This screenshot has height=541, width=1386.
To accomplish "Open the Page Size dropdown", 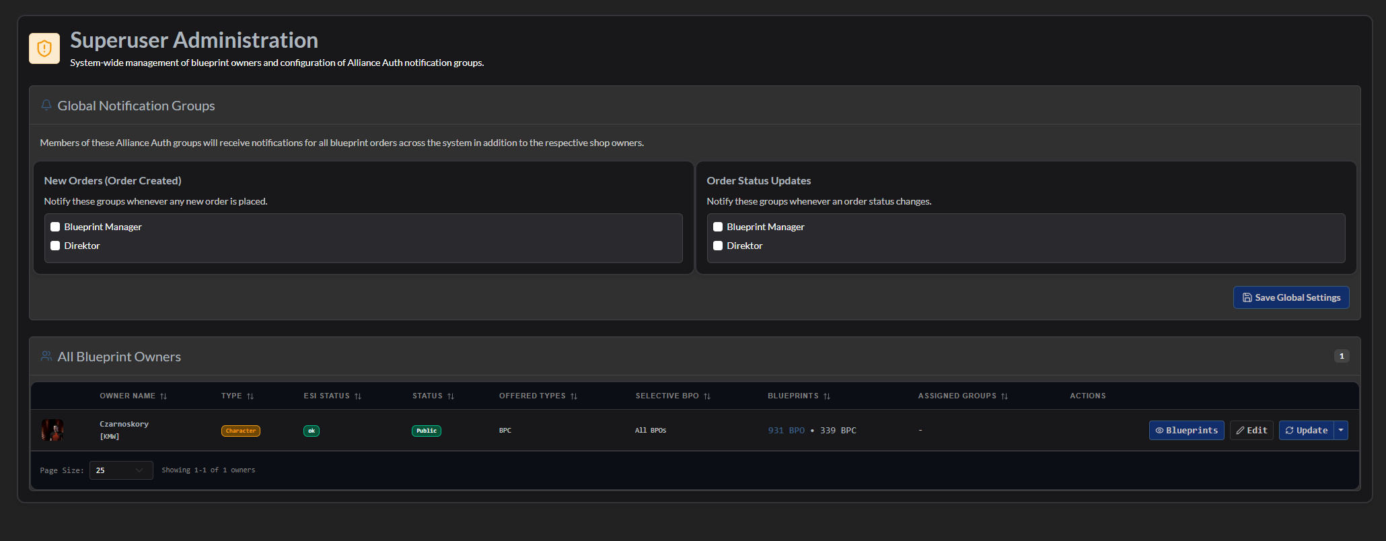I will [x=121, y=470].
